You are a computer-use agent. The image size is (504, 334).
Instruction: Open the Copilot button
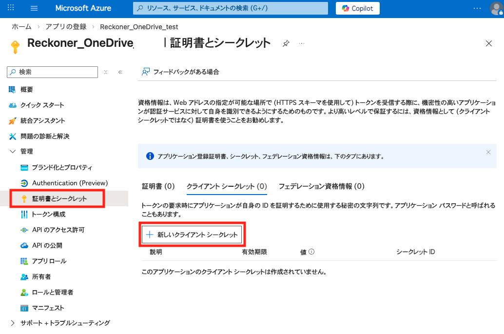[x=357, y=8]
